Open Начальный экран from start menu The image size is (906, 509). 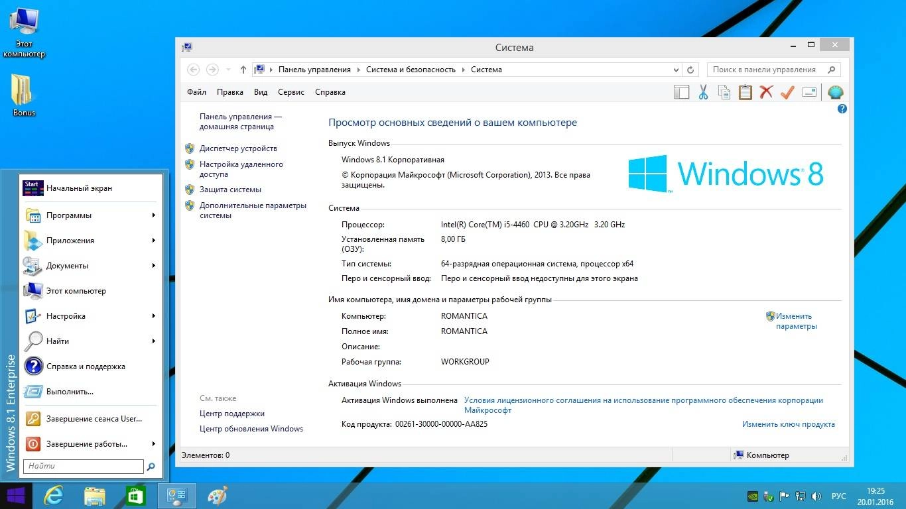[x=92, y=188]
